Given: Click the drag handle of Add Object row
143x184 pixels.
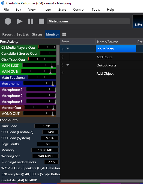Looking at the screenshot, I should (x=62, y=74).
